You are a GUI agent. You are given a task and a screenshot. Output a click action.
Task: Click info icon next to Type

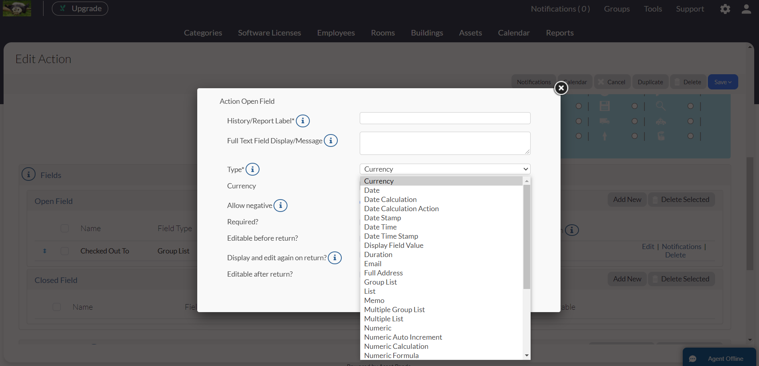[252, 169]
